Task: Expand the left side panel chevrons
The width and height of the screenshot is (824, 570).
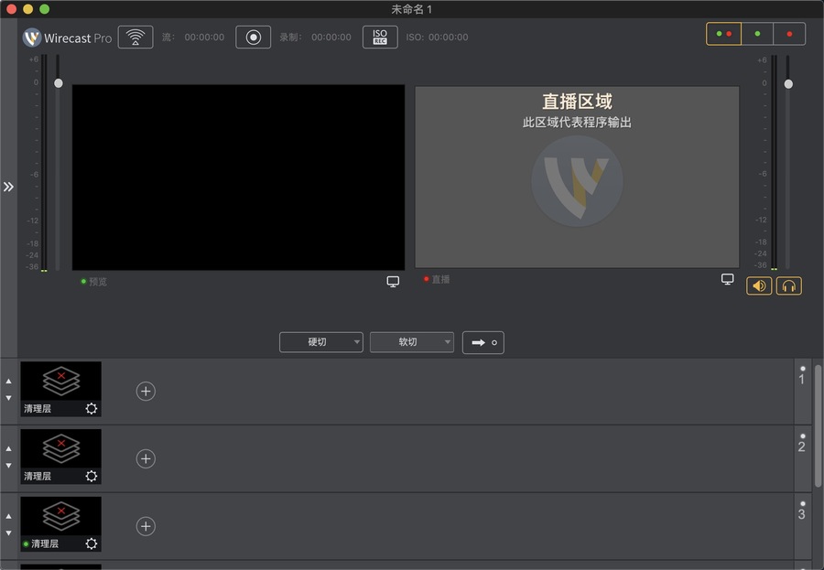Action: click(x=8, y=187)
